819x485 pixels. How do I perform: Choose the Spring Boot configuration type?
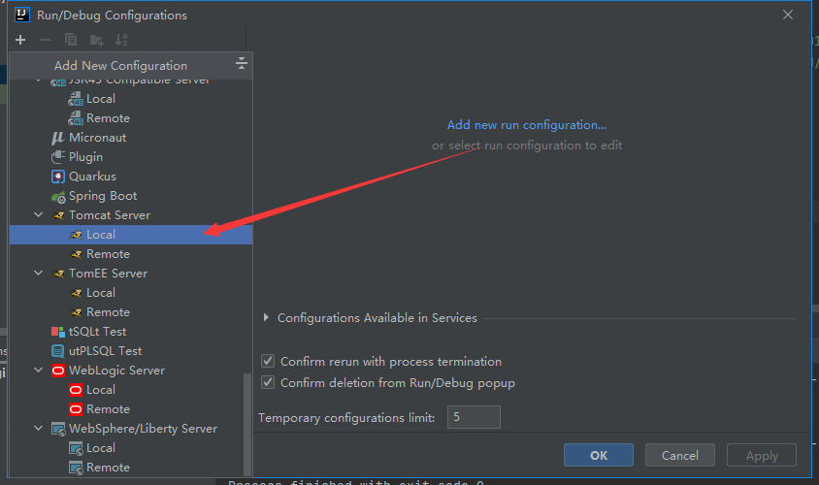click(131, 196)
